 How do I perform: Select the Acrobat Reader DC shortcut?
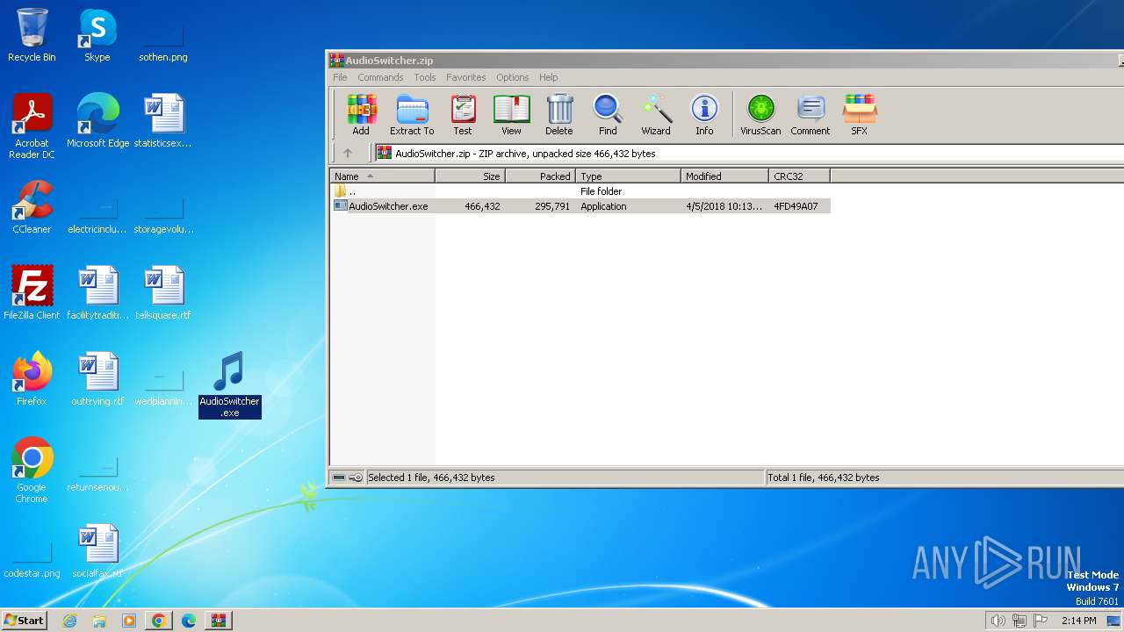(32, 127)
